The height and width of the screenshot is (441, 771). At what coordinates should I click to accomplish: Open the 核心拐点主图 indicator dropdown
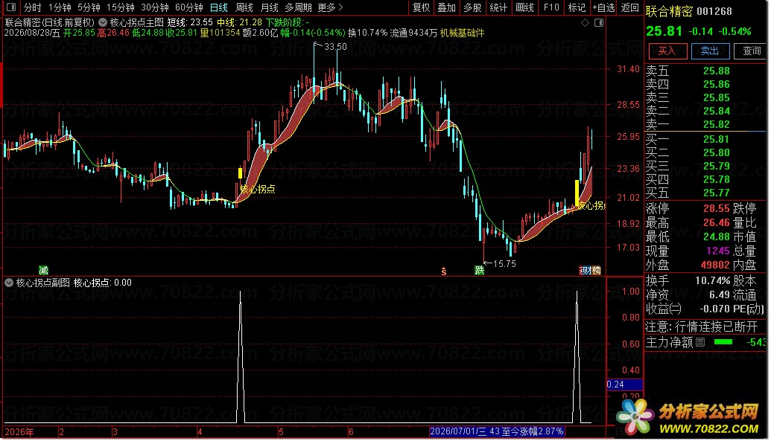[x=103, y=22]
